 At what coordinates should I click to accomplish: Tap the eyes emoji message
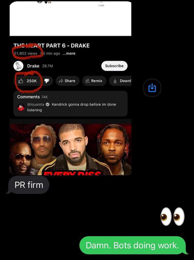[172, 217]
